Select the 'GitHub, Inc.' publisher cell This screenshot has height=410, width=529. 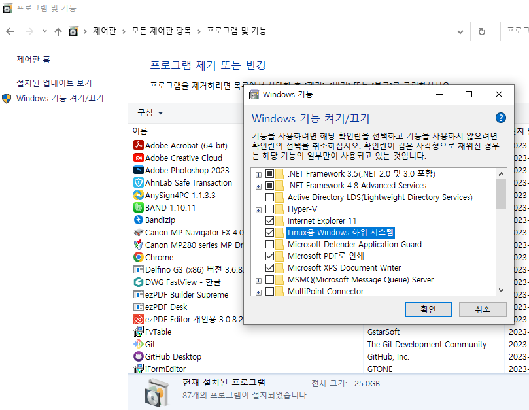click(388, 356)
